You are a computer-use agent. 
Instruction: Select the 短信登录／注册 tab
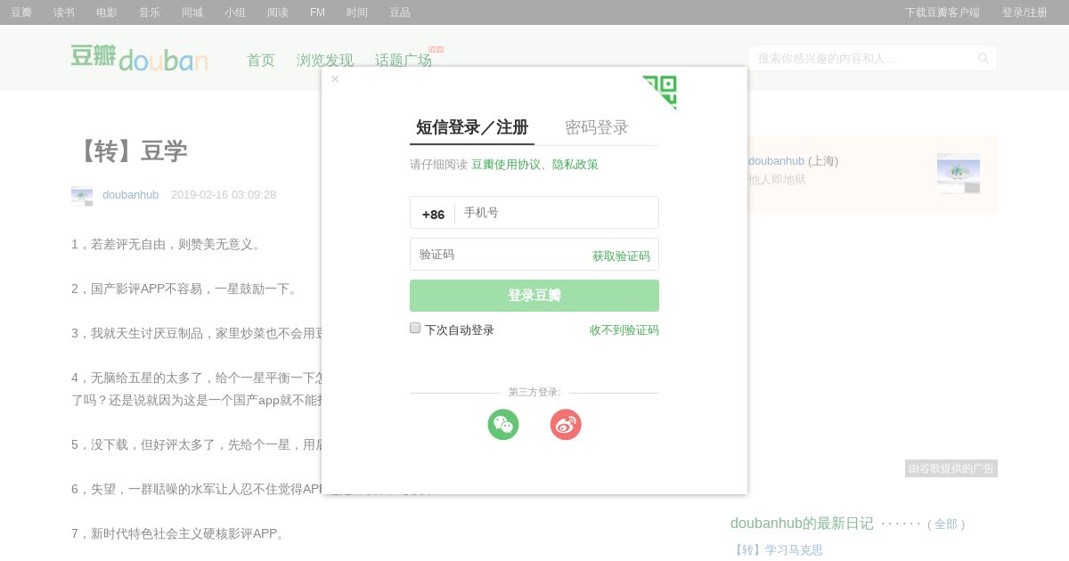(x=472, y=127)
